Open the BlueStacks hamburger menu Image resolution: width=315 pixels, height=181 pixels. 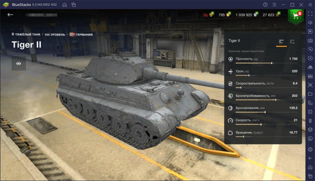click(x=274, y=4)
